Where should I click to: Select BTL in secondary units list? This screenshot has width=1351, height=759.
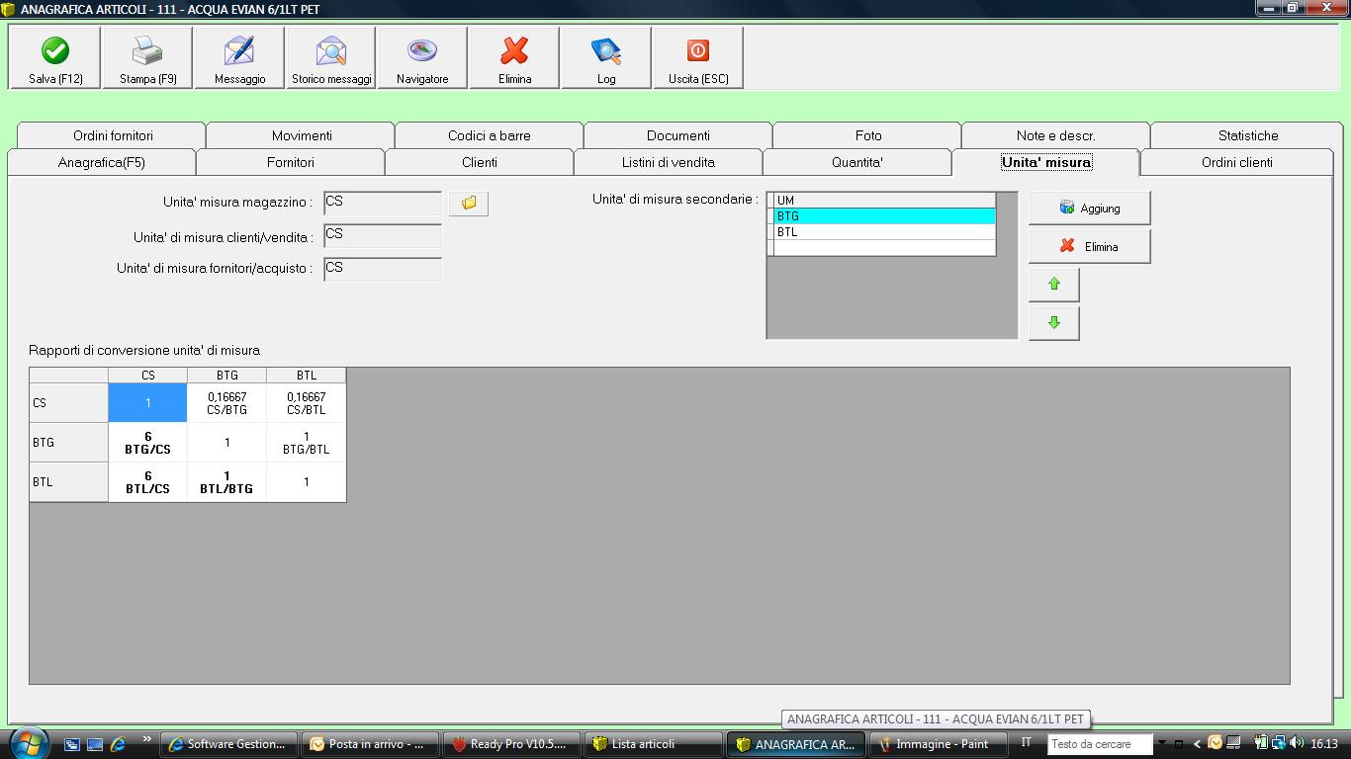(x=884, y=232)
